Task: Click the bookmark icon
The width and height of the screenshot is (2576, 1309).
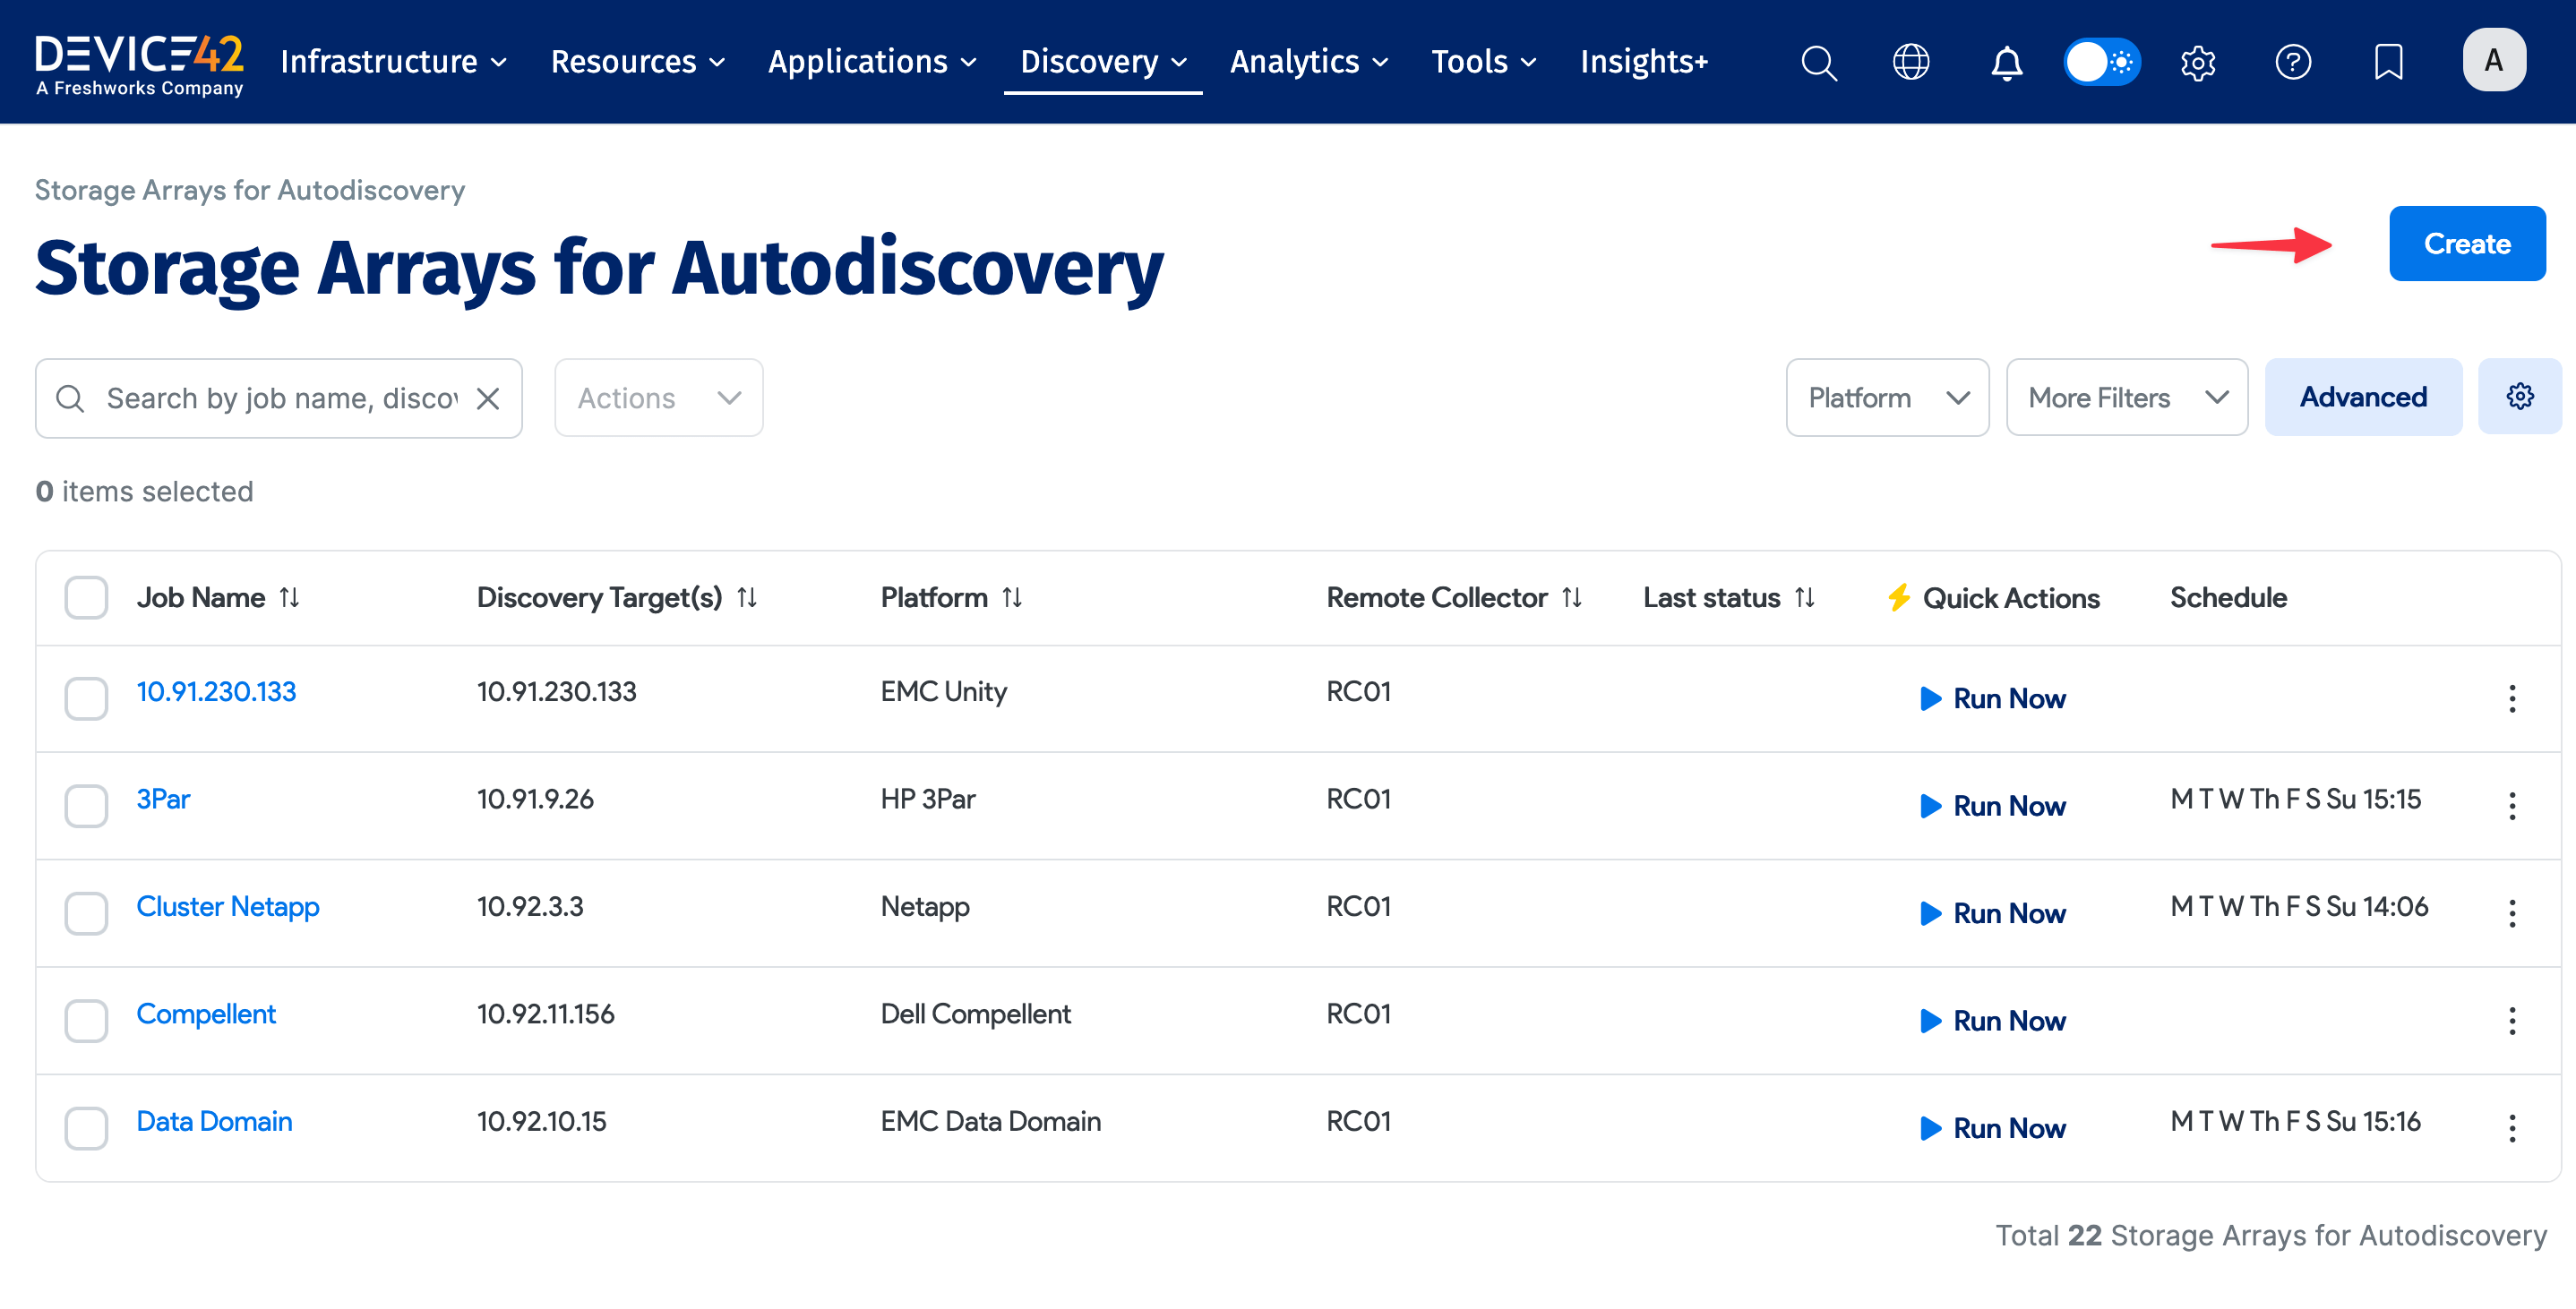Action: [2388, 62]
